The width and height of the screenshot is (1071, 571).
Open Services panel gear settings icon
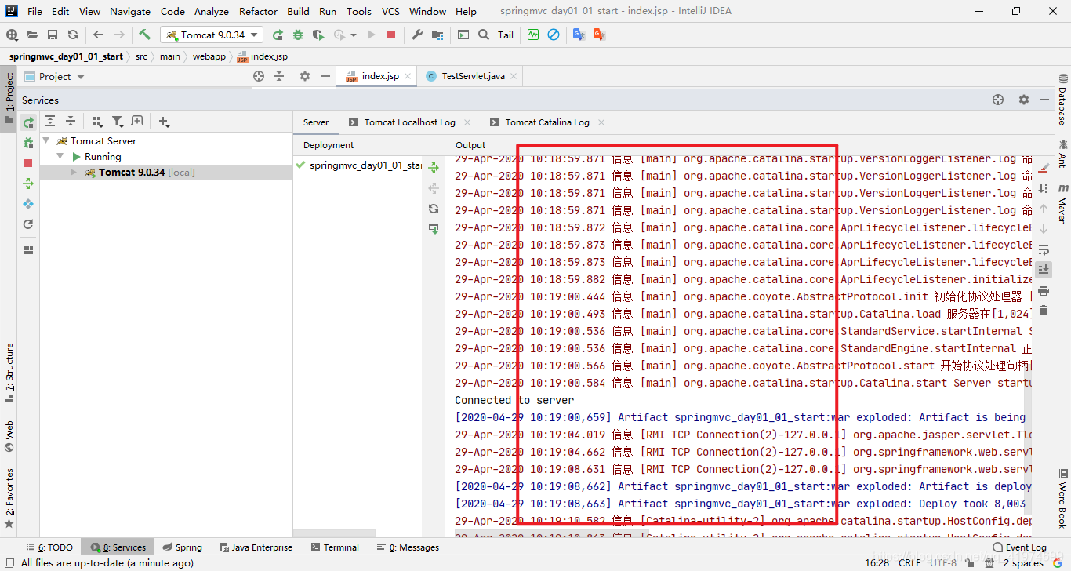(x=1023, y=100)
